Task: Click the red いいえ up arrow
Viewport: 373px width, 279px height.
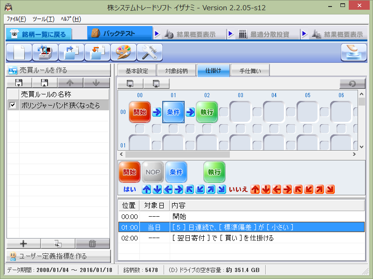Action: (x=255, y=189)
